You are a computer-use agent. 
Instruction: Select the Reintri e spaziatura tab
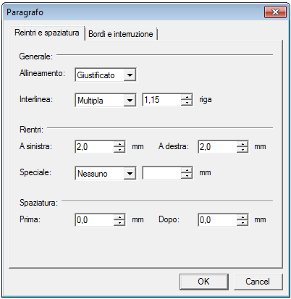click(47, 33)
